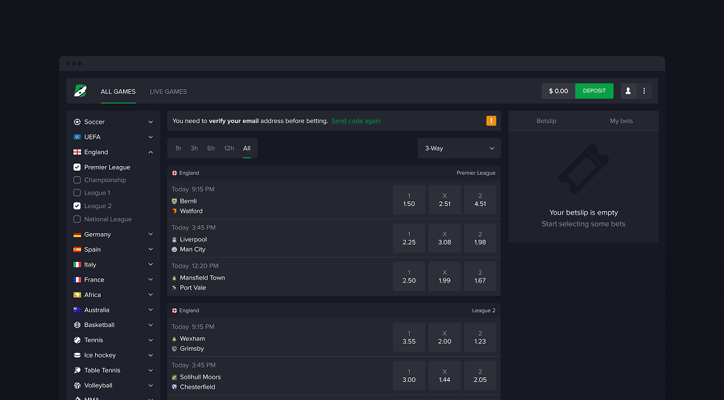Pick Liverpool home win odds 2.25
The image size is (724, 400).
tap(409, 238)
